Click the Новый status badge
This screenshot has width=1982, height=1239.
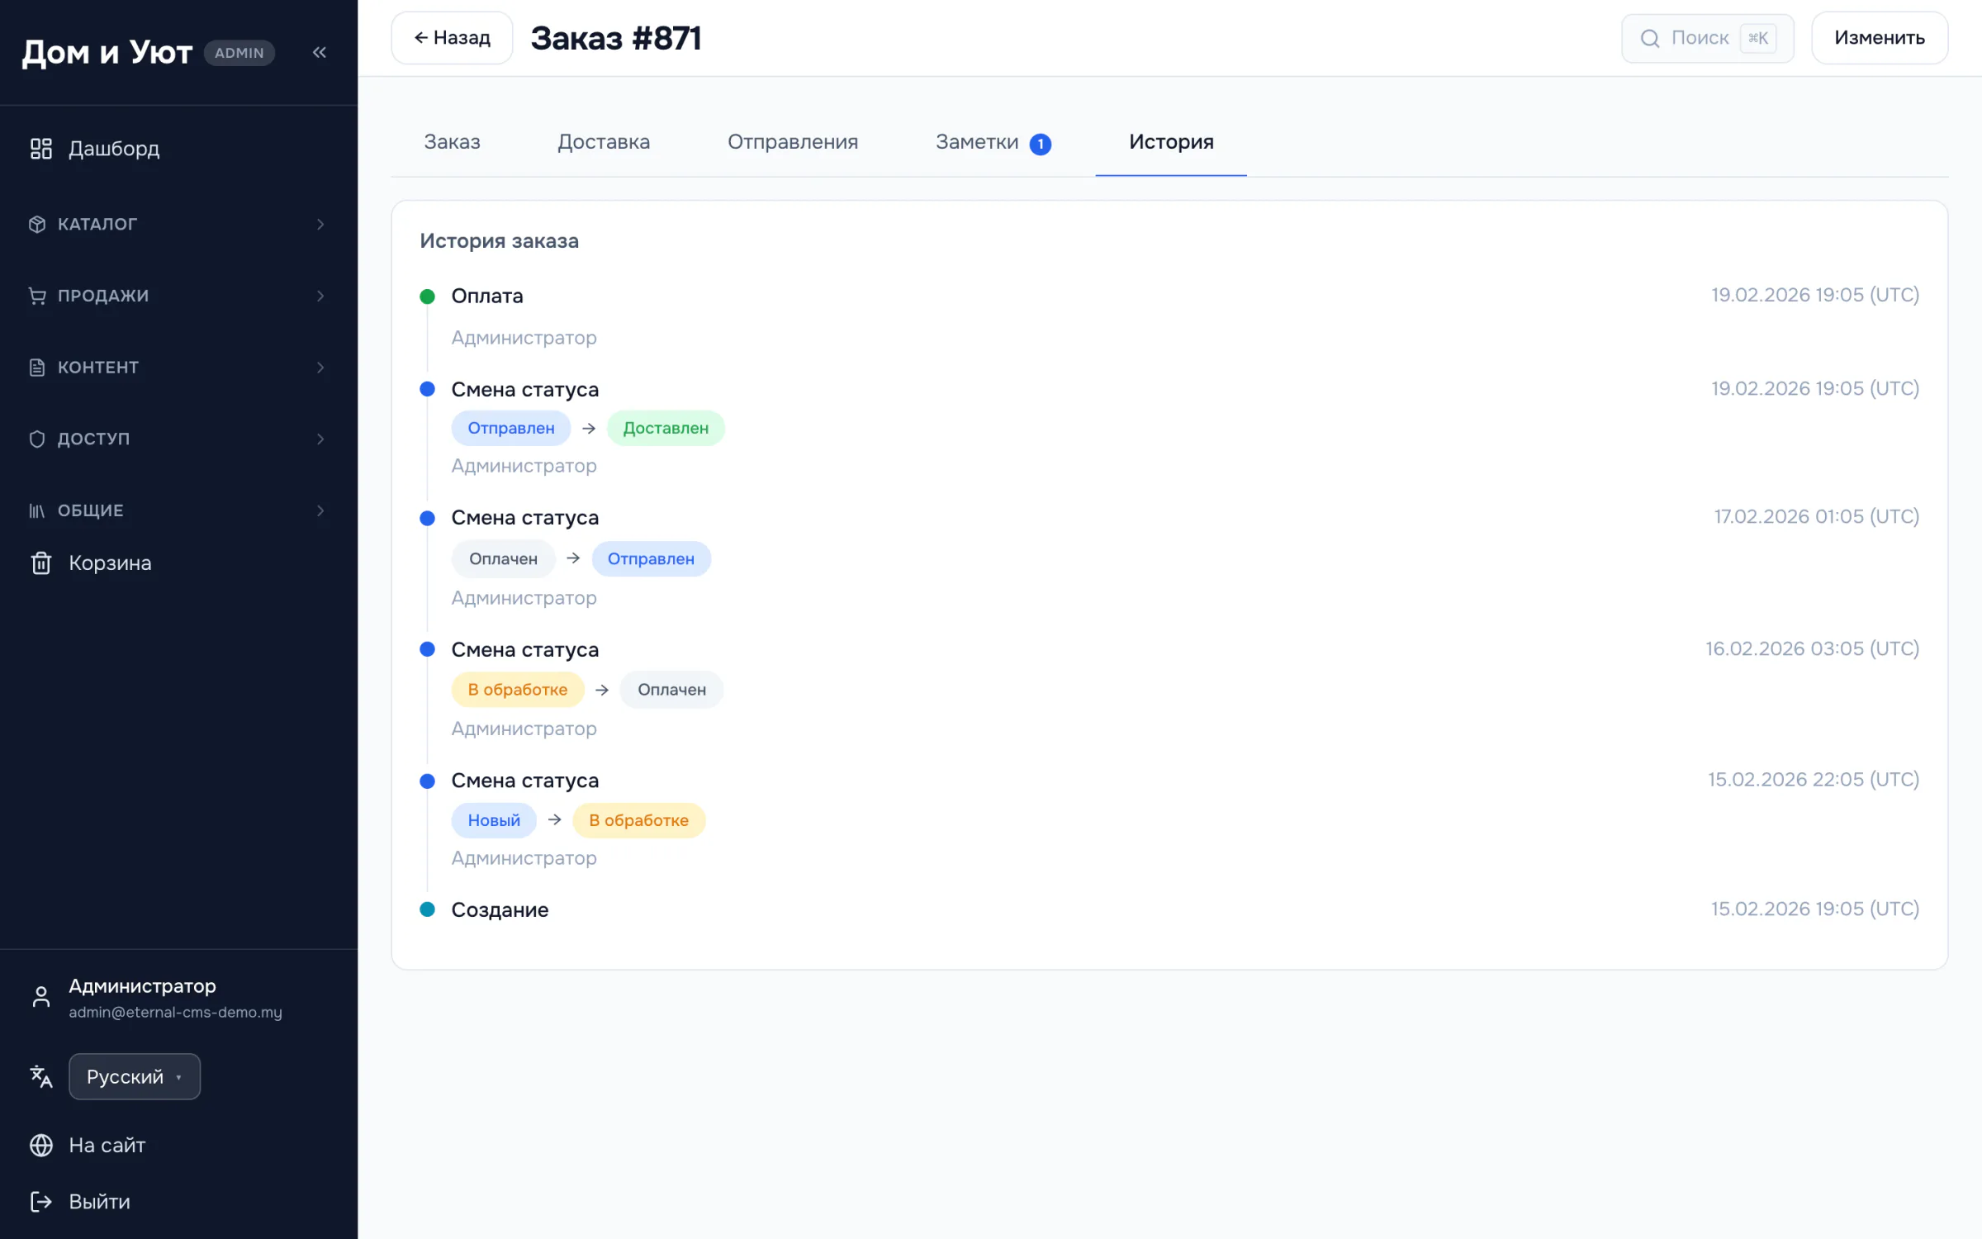click(494, 820)
